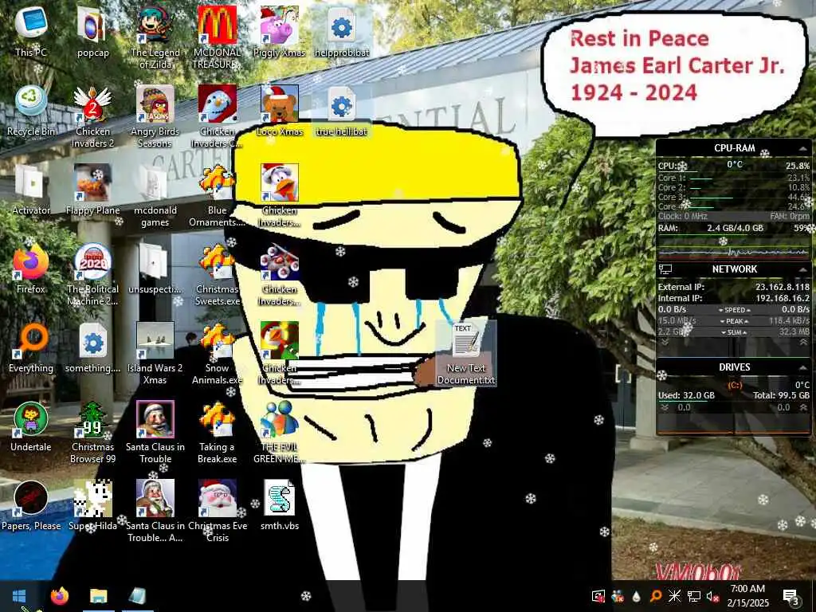Select the Loco Xmas teddy bear icon

pos(280,111)
